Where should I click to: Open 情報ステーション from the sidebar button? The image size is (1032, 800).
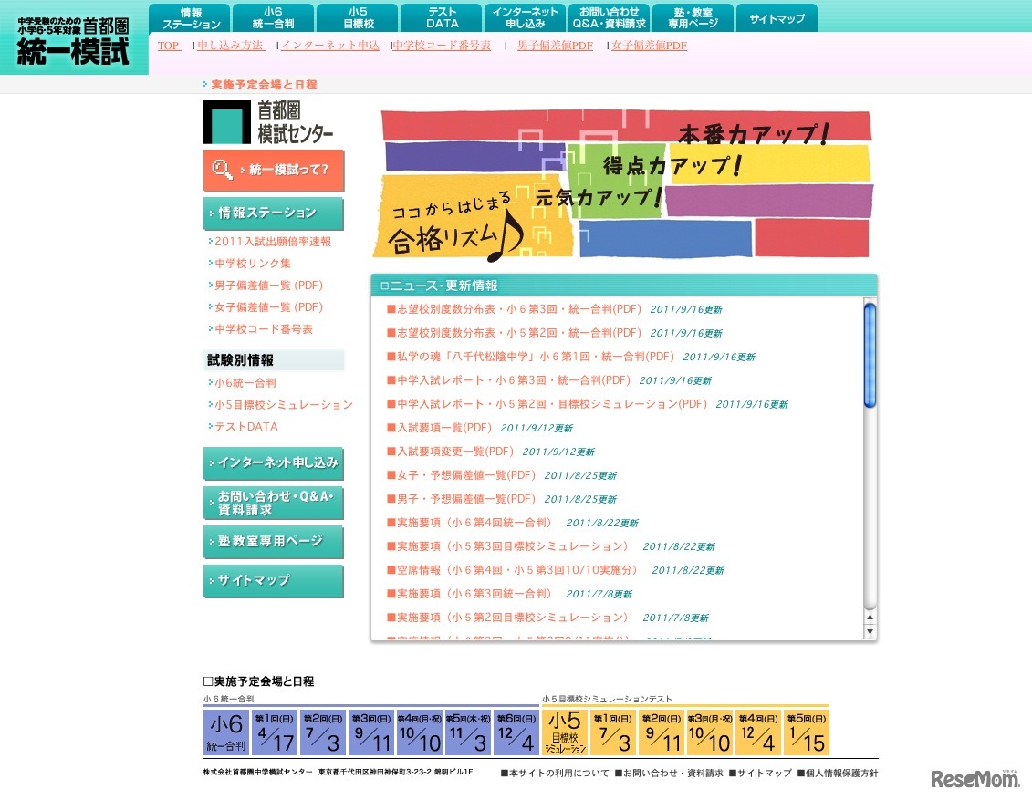(x=271, y=213)
